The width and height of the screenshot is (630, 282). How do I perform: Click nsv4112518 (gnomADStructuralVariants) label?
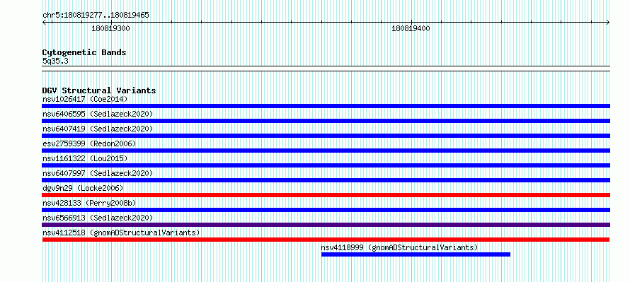[x=121, y=233]
